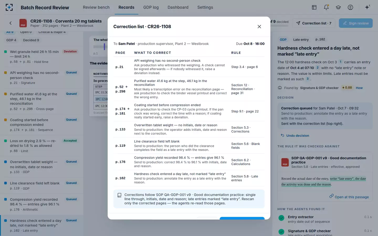Click the Sign review button
378x236 pixels.
(356, 23)
